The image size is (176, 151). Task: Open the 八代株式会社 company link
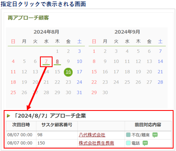(92, 135)
